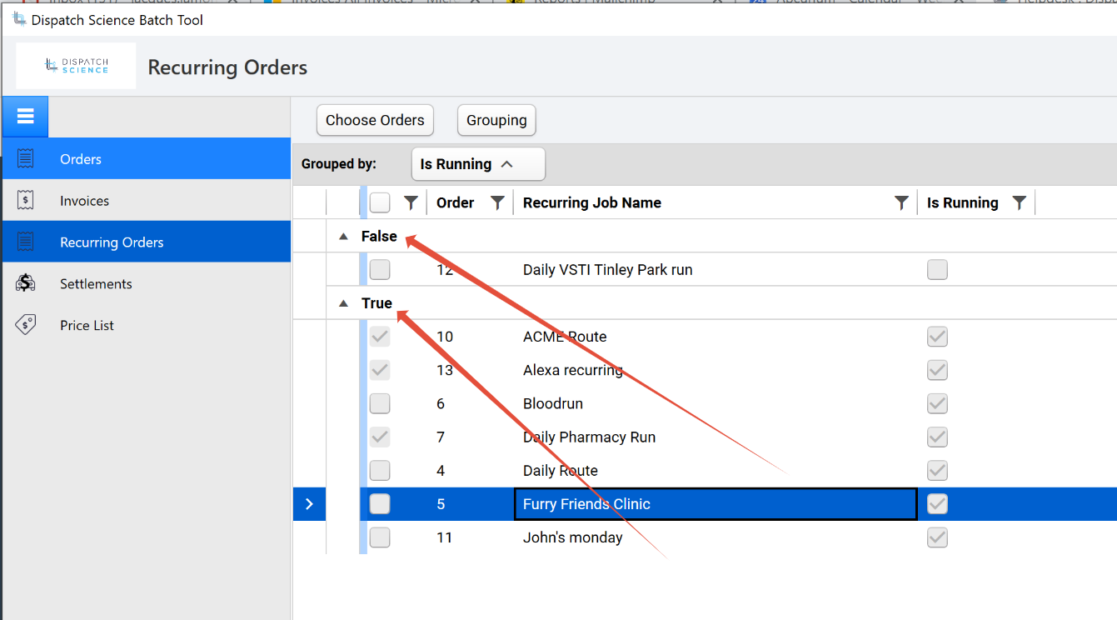Click the Dispatch Science Batch Tool title icon
Image resolution: width=1117 pixels, height=620 pixels.
(19, 19)
